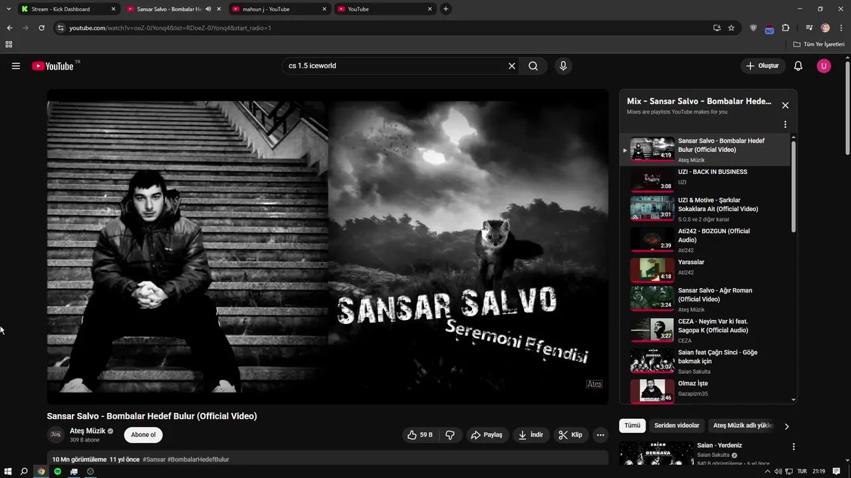851x478 pixels.
Task: Open the Ateş Müzik channel name link
Action: (88, 431)
